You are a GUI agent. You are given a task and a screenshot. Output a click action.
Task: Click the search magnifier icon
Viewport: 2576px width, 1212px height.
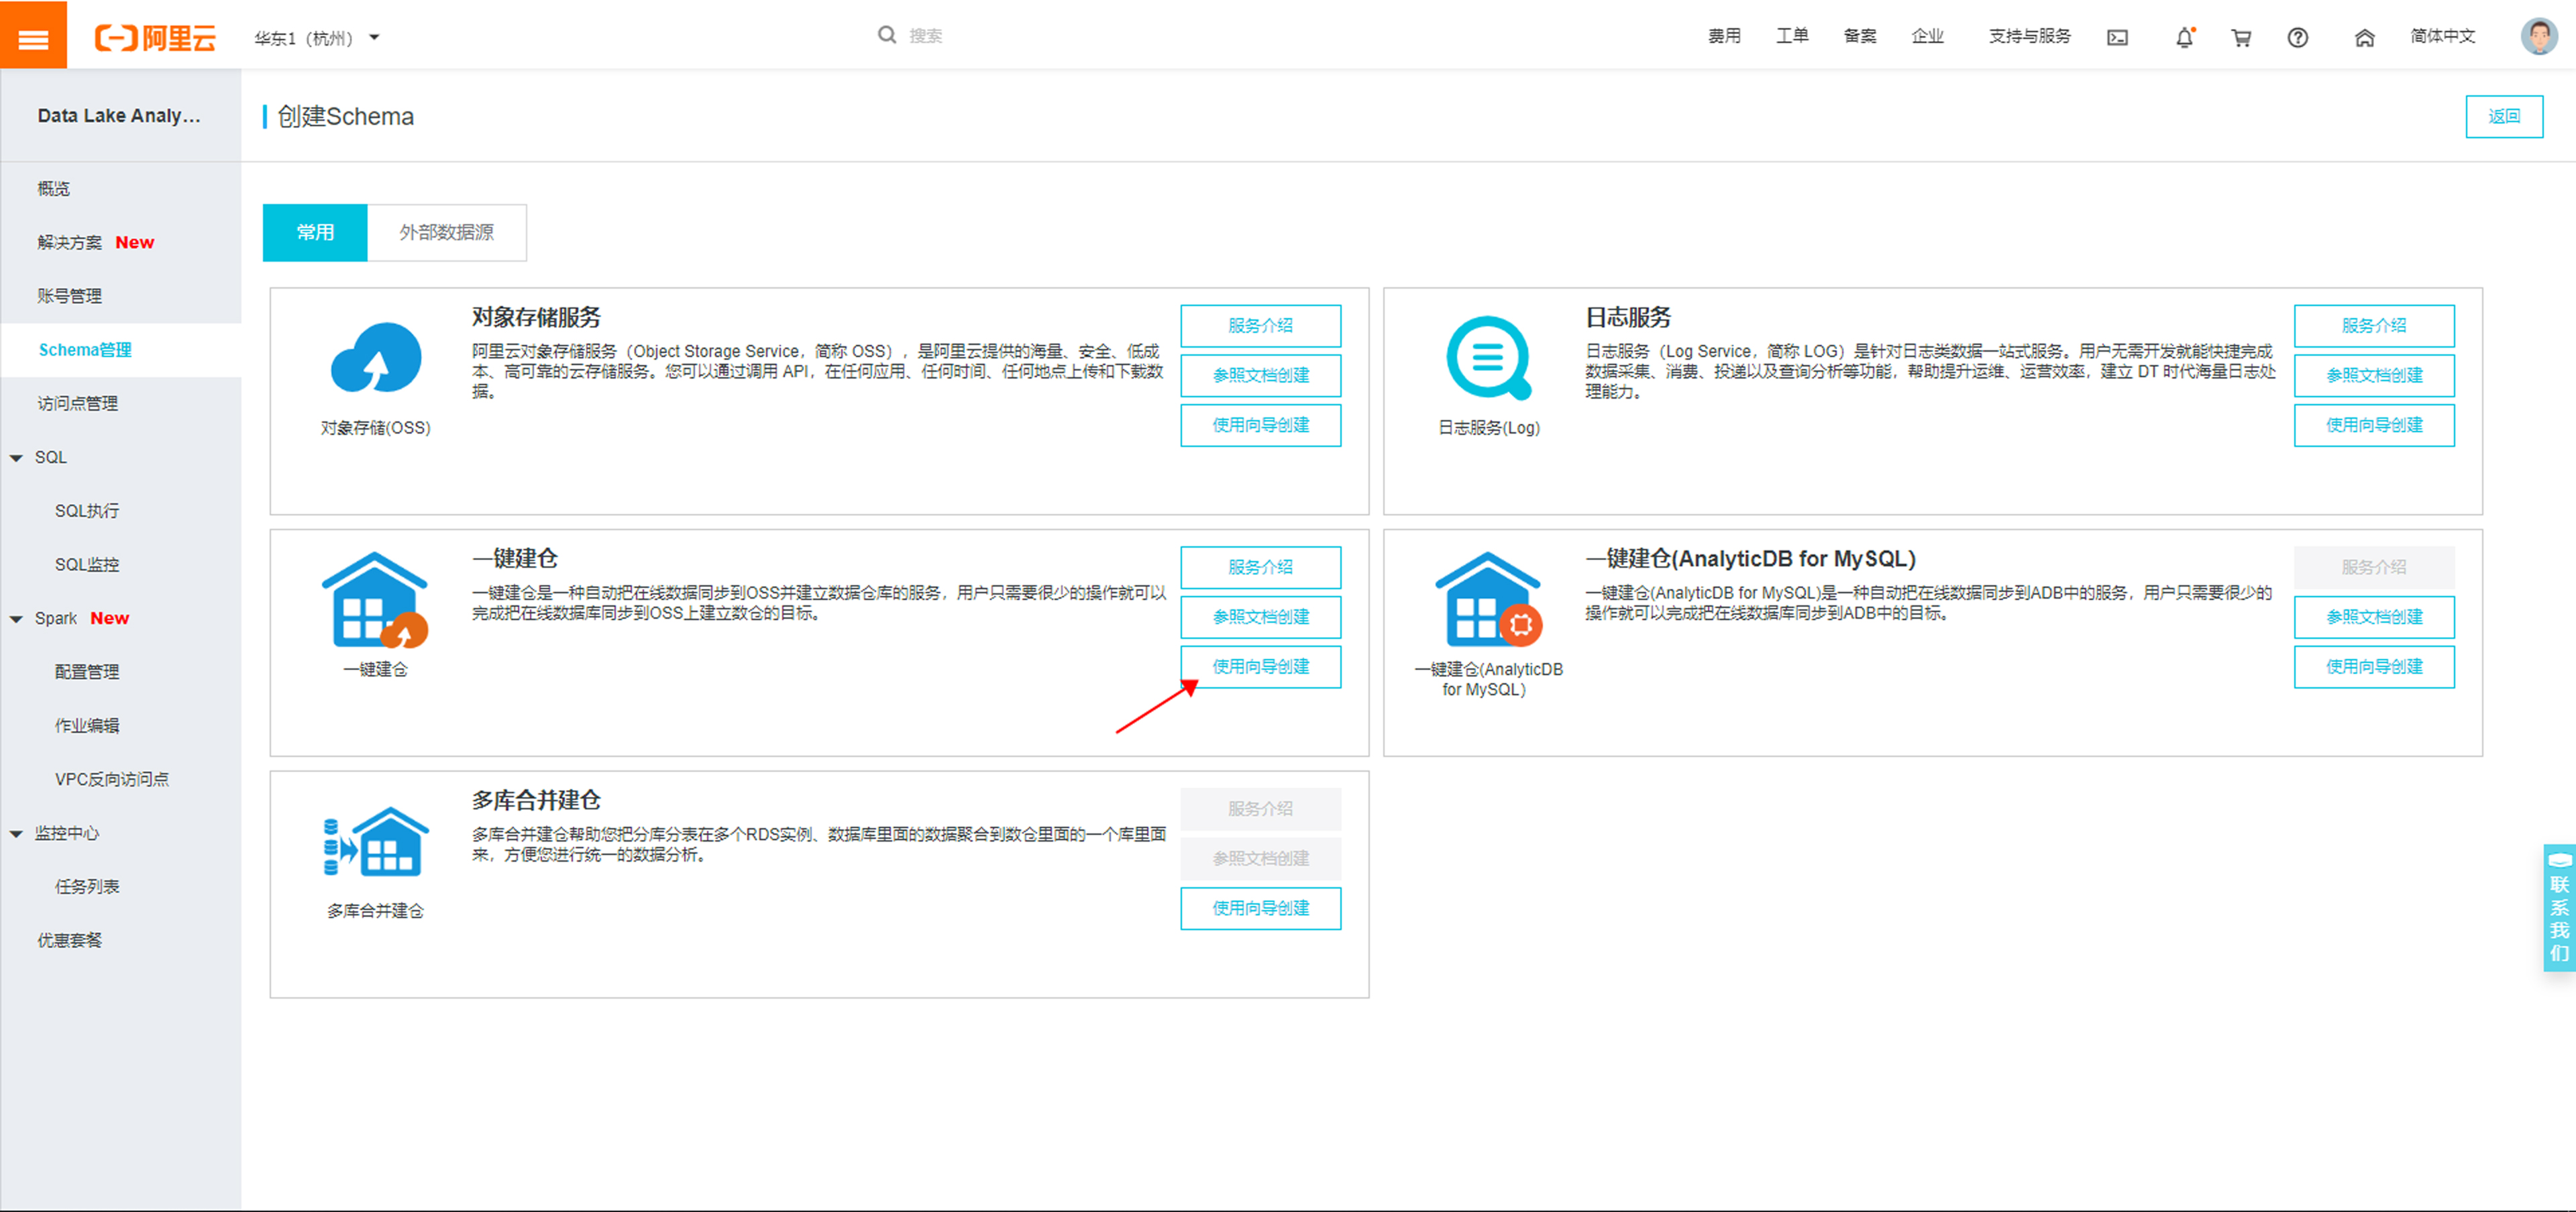point(886,35)
